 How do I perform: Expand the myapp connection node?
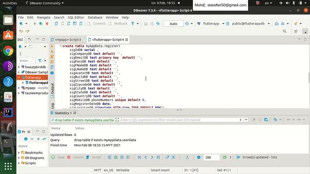click(x=19, y=88)
